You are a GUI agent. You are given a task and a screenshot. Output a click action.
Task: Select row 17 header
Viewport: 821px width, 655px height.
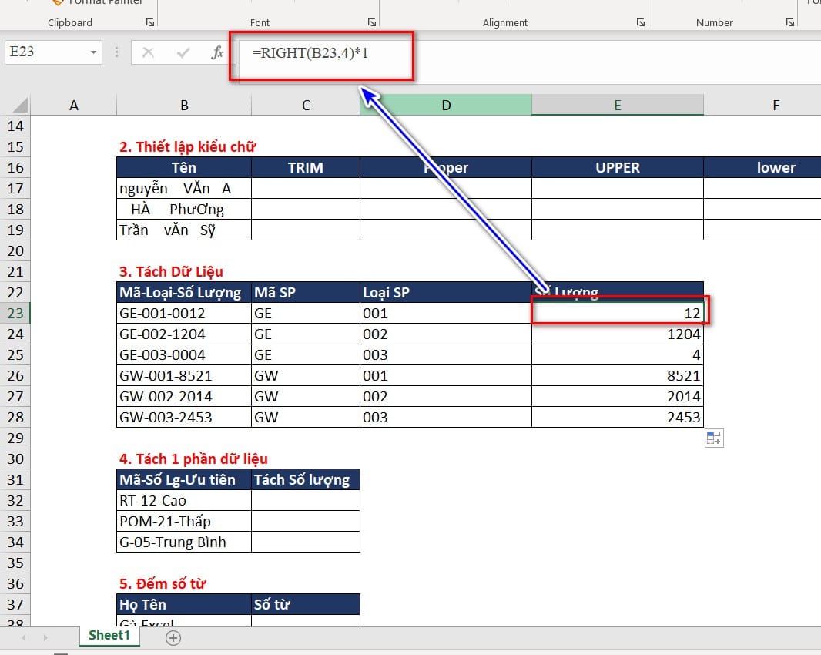15,189
